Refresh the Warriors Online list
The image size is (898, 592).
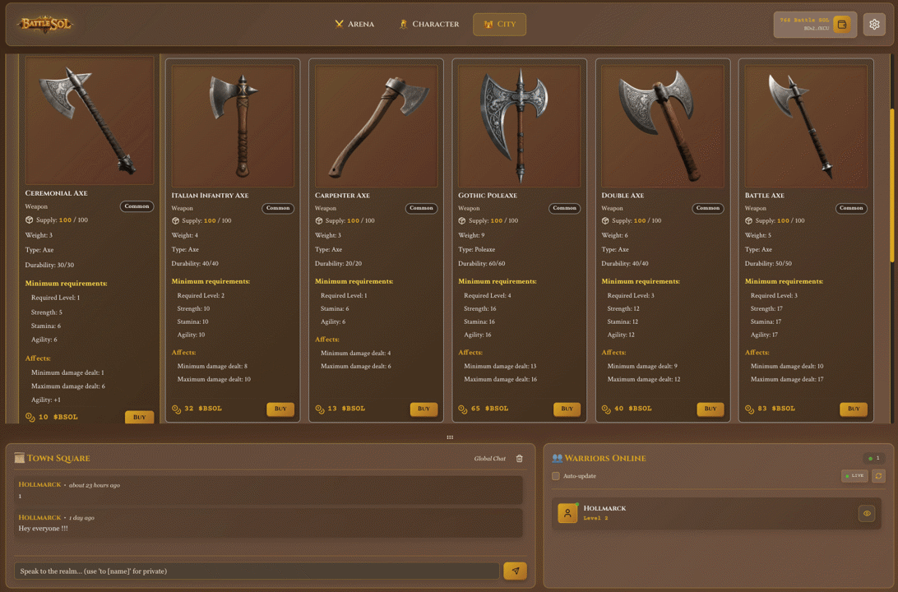pyautogui.click(x=878, y=476)
